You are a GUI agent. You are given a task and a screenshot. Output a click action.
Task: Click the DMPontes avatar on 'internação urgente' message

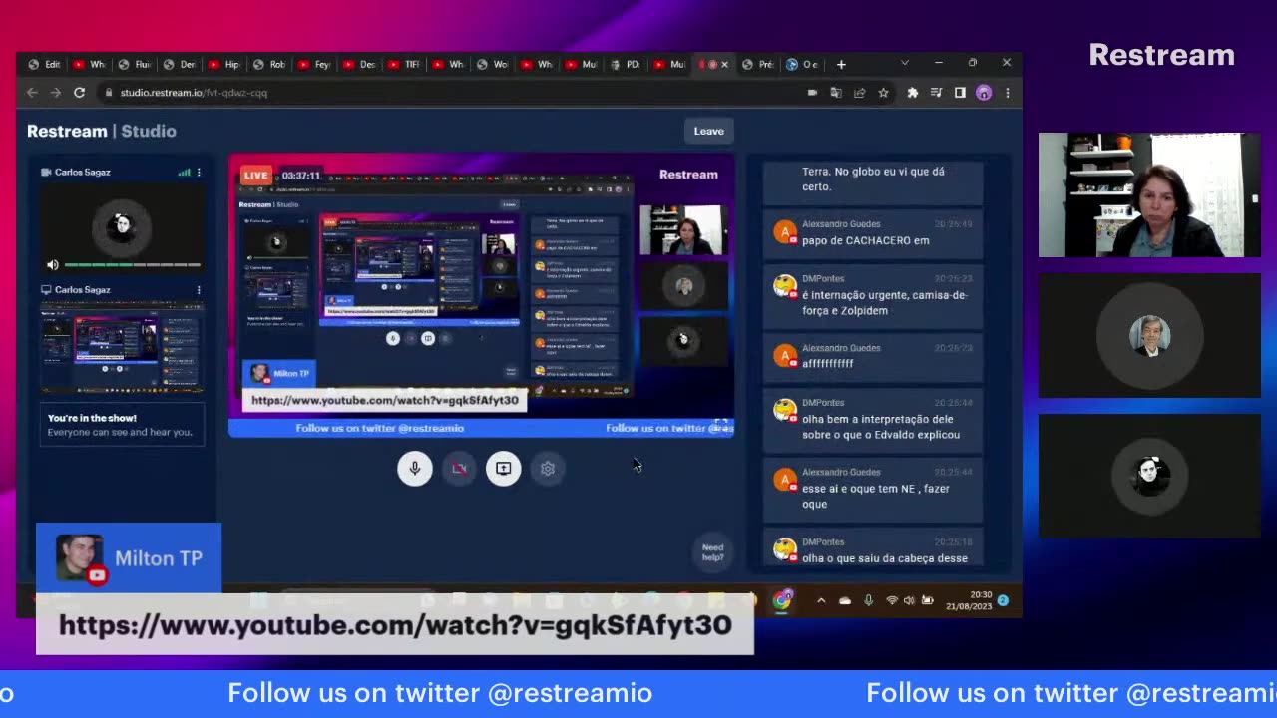785,287
